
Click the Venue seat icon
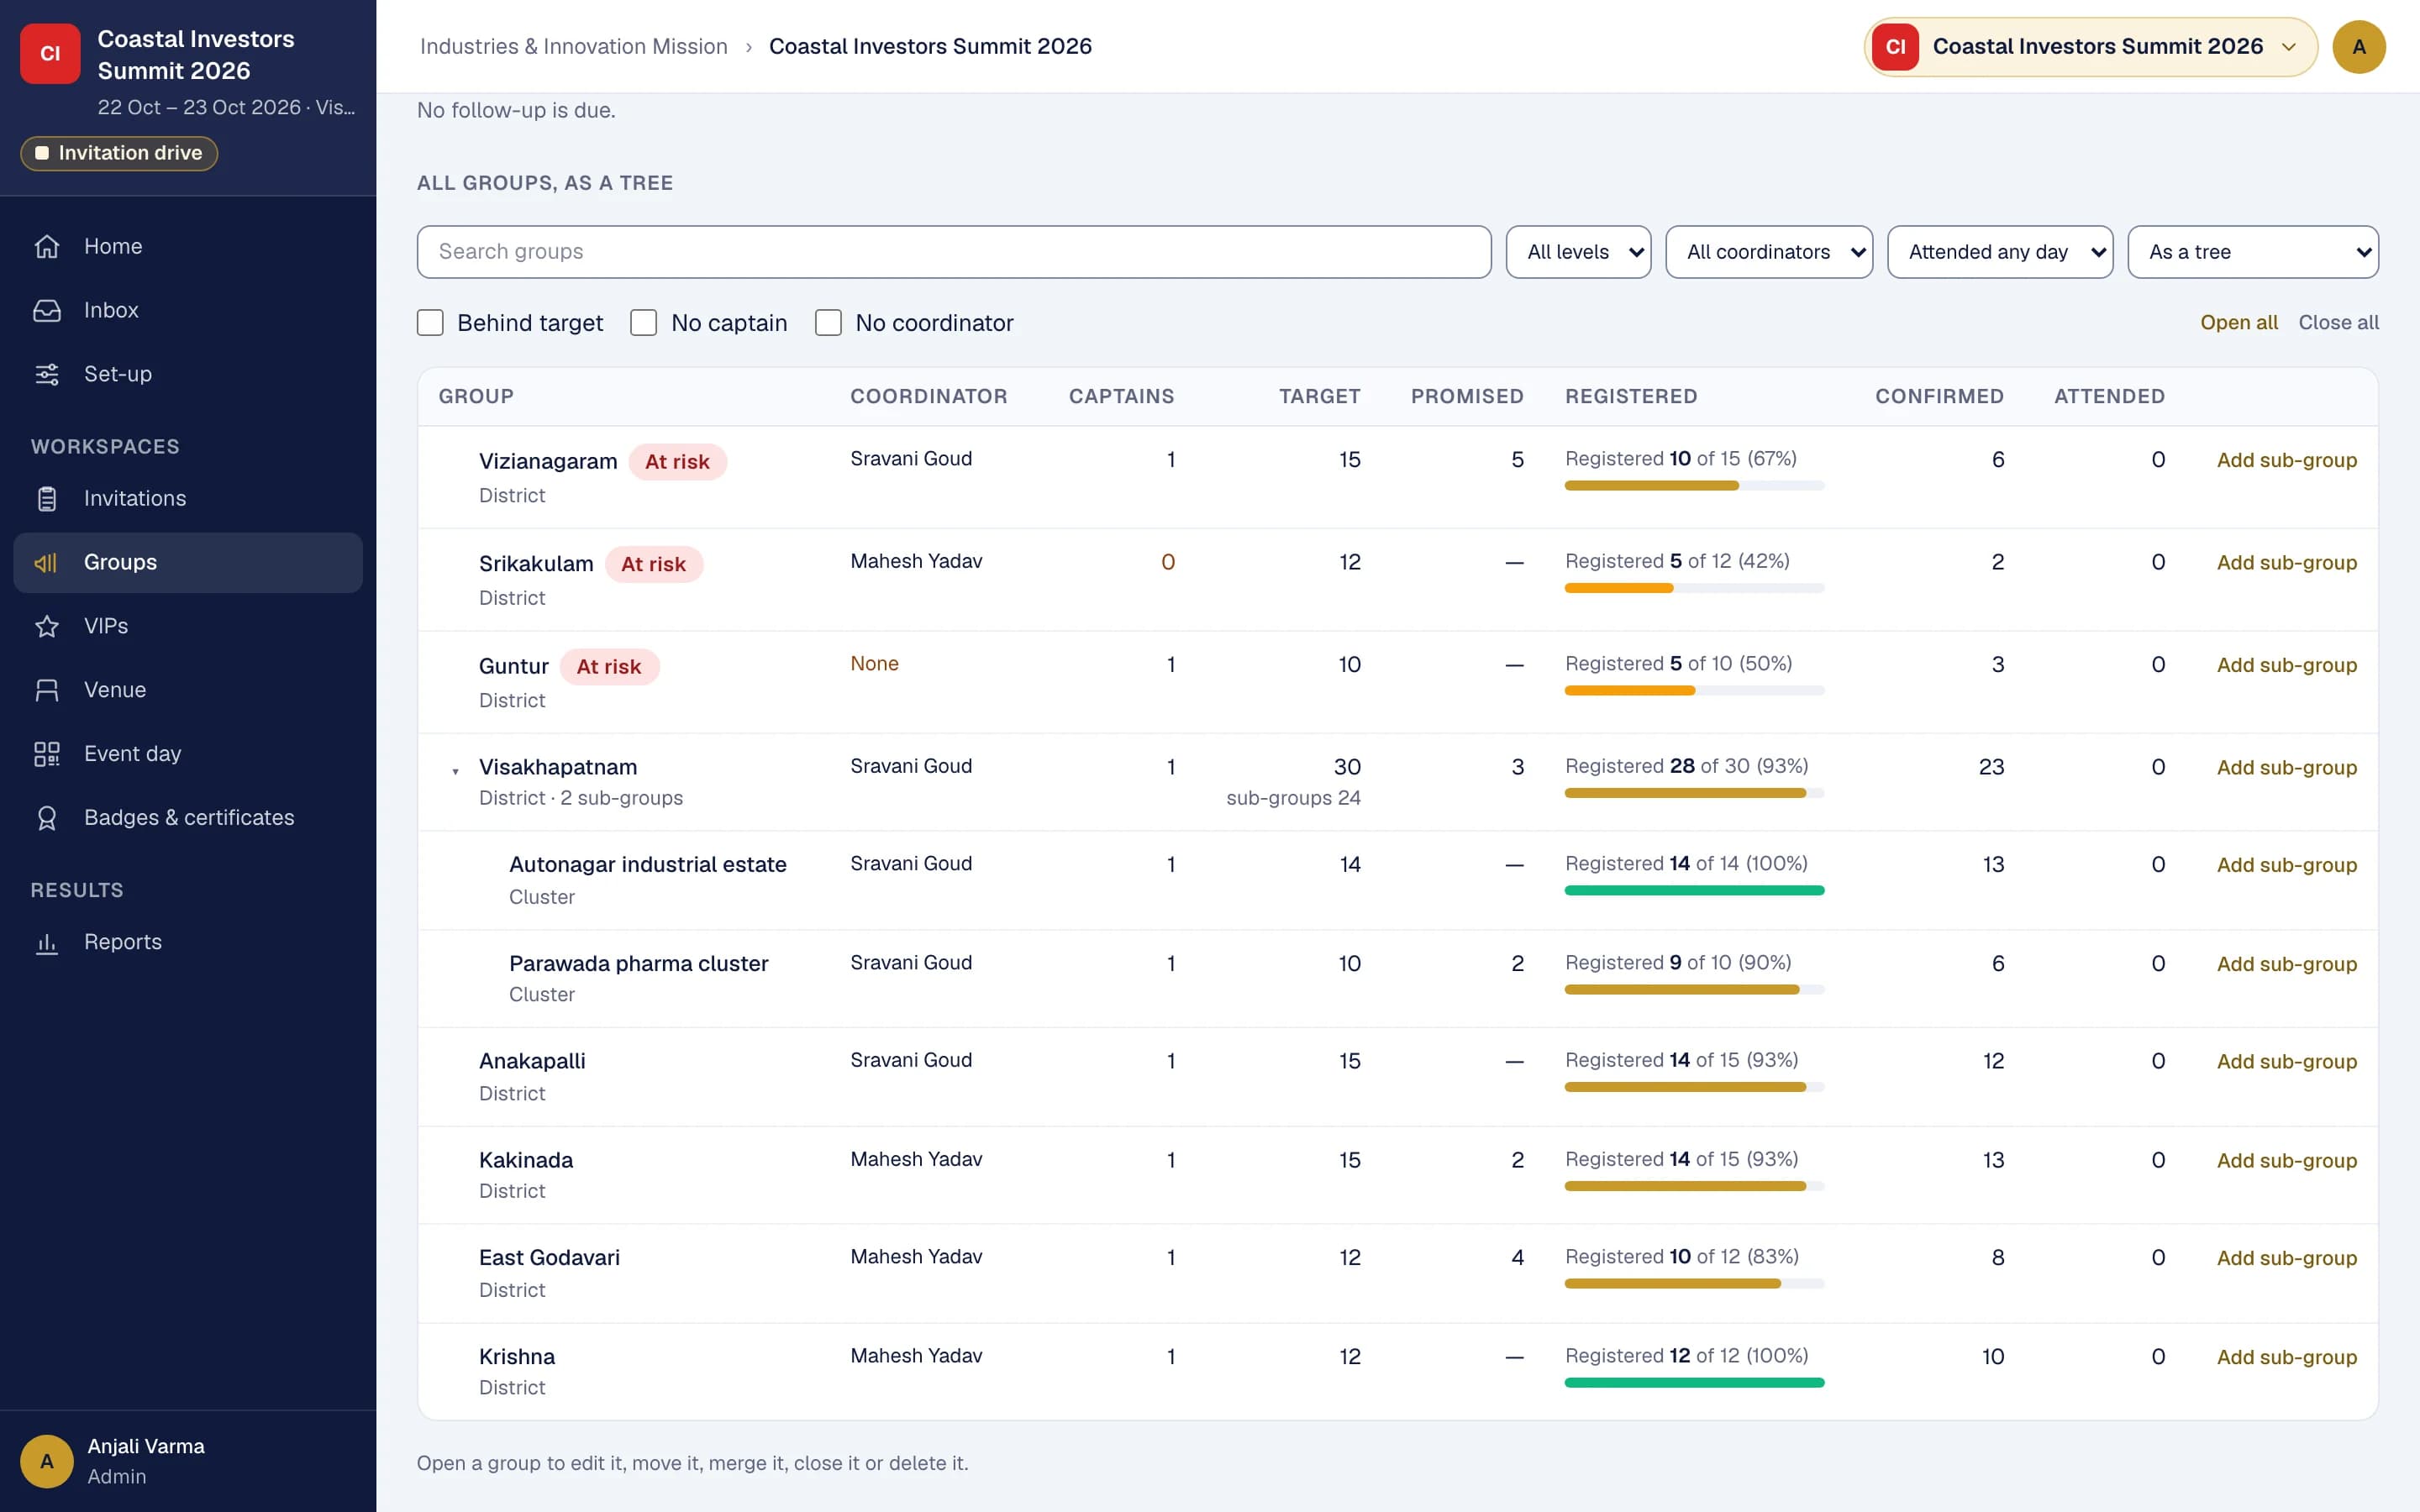[x=47, y=690]
